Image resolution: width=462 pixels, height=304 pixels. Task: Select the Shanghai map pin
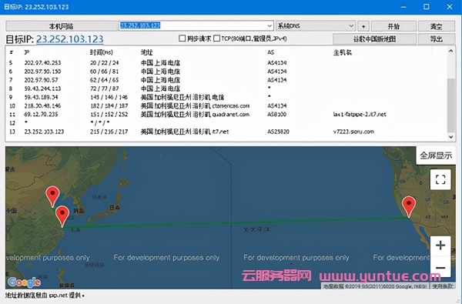coord(62,216)
